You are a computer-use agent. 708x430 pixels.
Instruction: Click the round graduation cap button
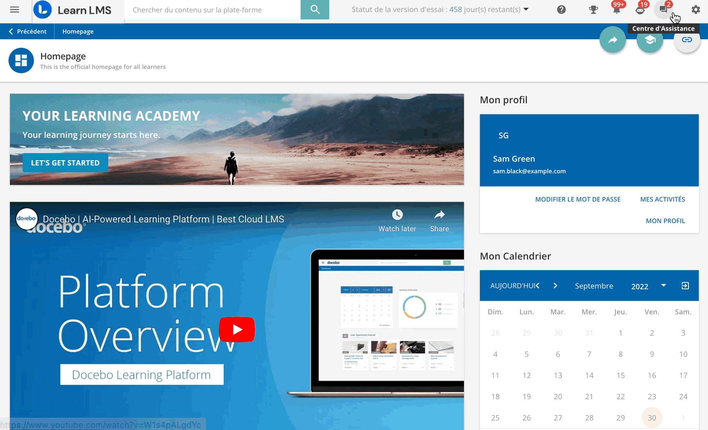650,40
